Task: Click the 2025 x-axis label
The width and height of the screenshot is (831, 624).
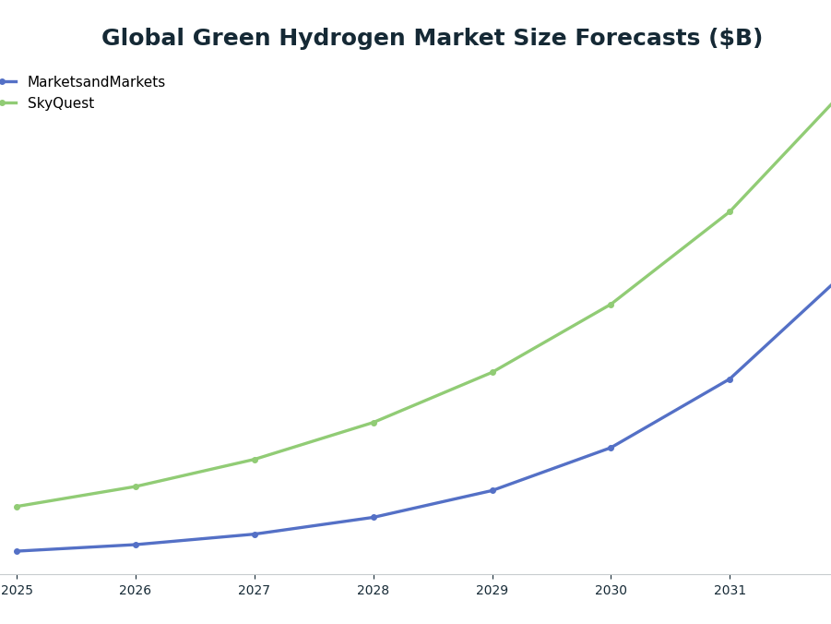Action: click(17, 590)
